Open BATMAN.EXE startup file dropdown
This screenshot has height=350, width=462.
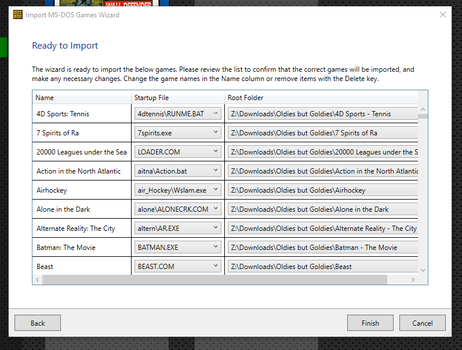(177, 248)
